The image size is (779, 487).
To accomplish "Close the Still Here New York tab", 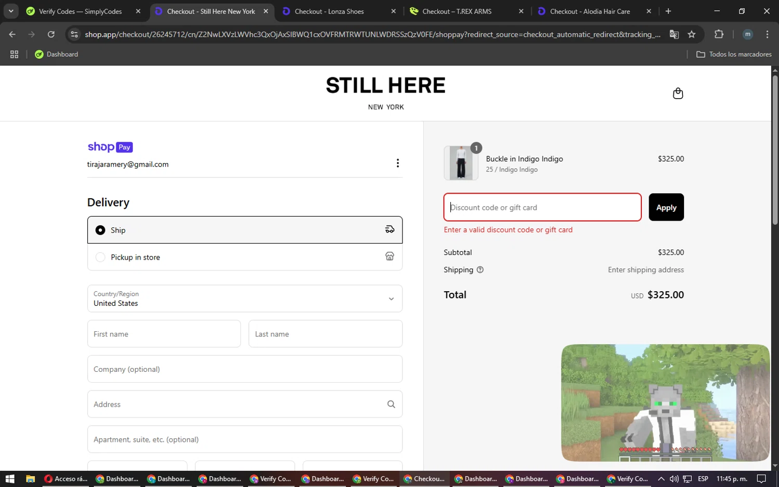I will click(266, 11).
